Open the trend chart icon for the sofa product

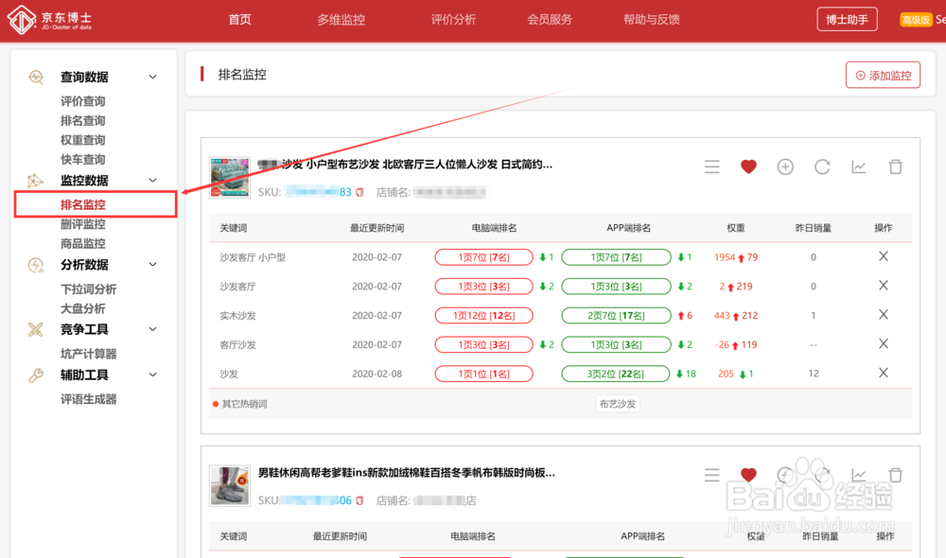click(858, 166)
